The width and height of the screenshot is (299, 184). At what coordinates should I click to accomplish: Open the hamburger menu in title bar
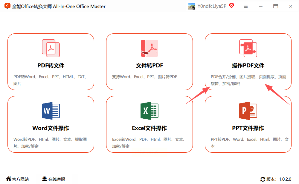click(246, 6)
